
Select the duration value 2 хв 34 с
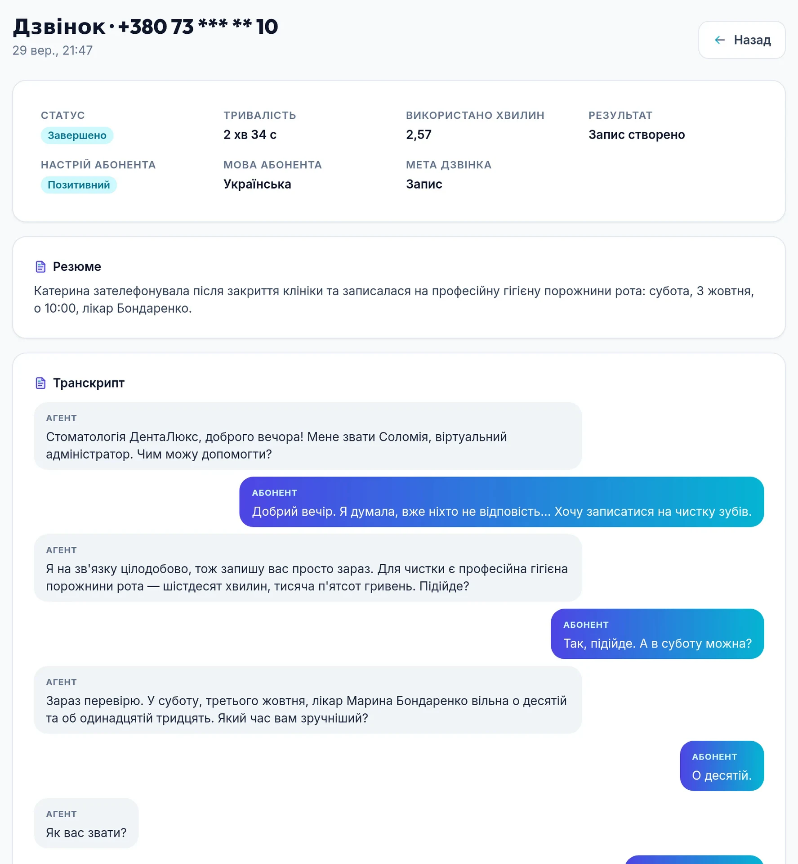tap(250, 135)
